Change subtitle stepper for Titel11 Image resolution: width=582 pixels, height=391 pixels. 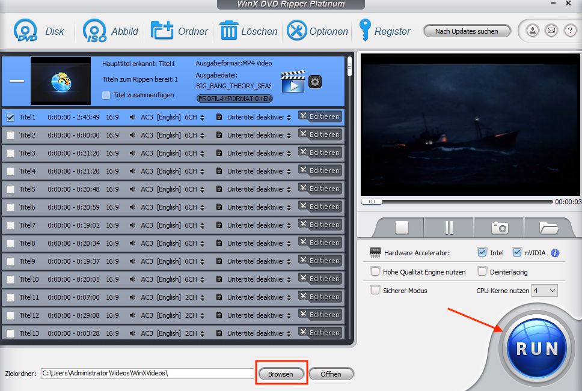289,298
